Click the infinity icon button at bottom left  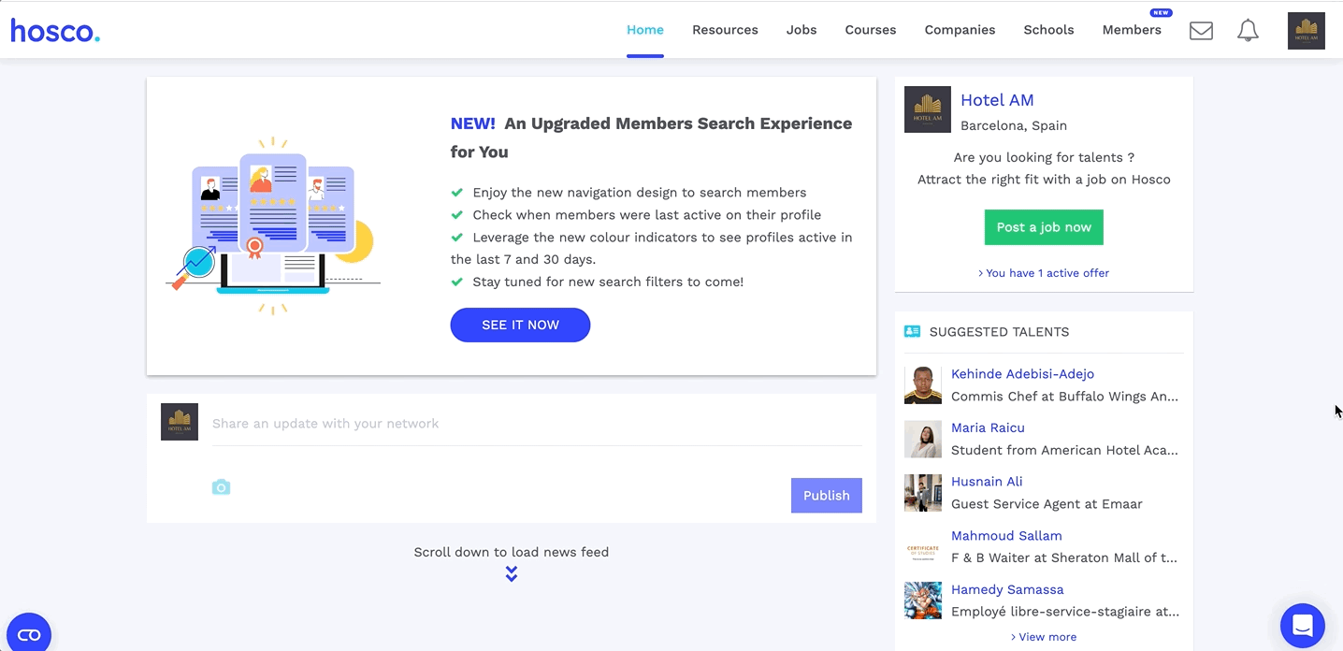tap(29, 635)
